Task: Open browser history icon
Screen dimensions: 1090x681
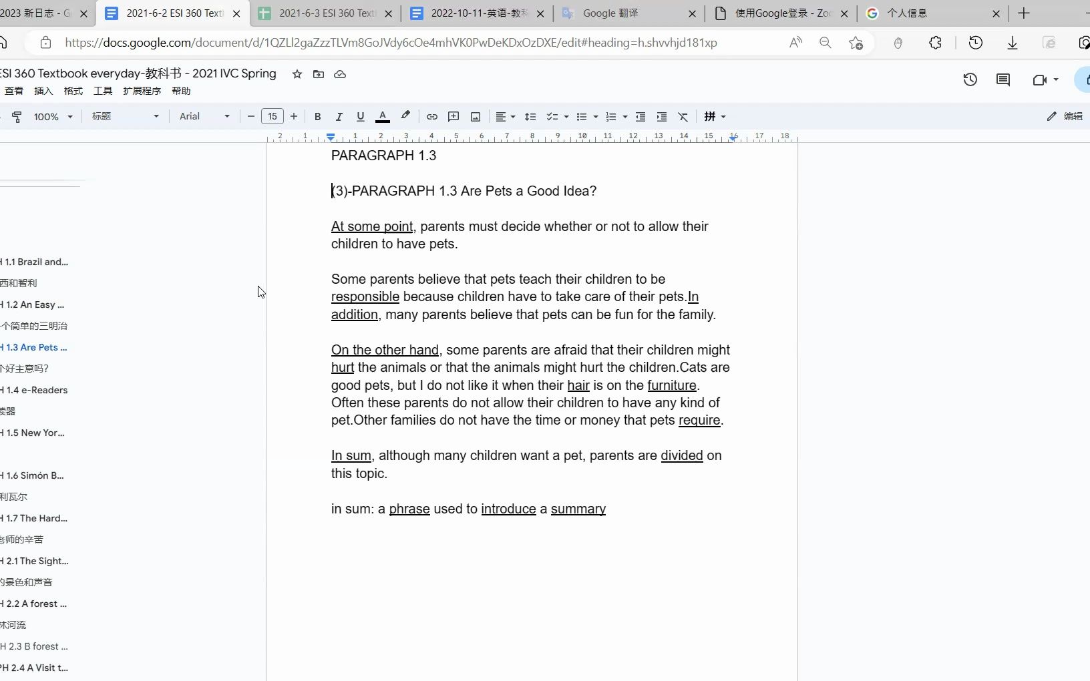Action: pyautogui.click(x=976, y=43)
